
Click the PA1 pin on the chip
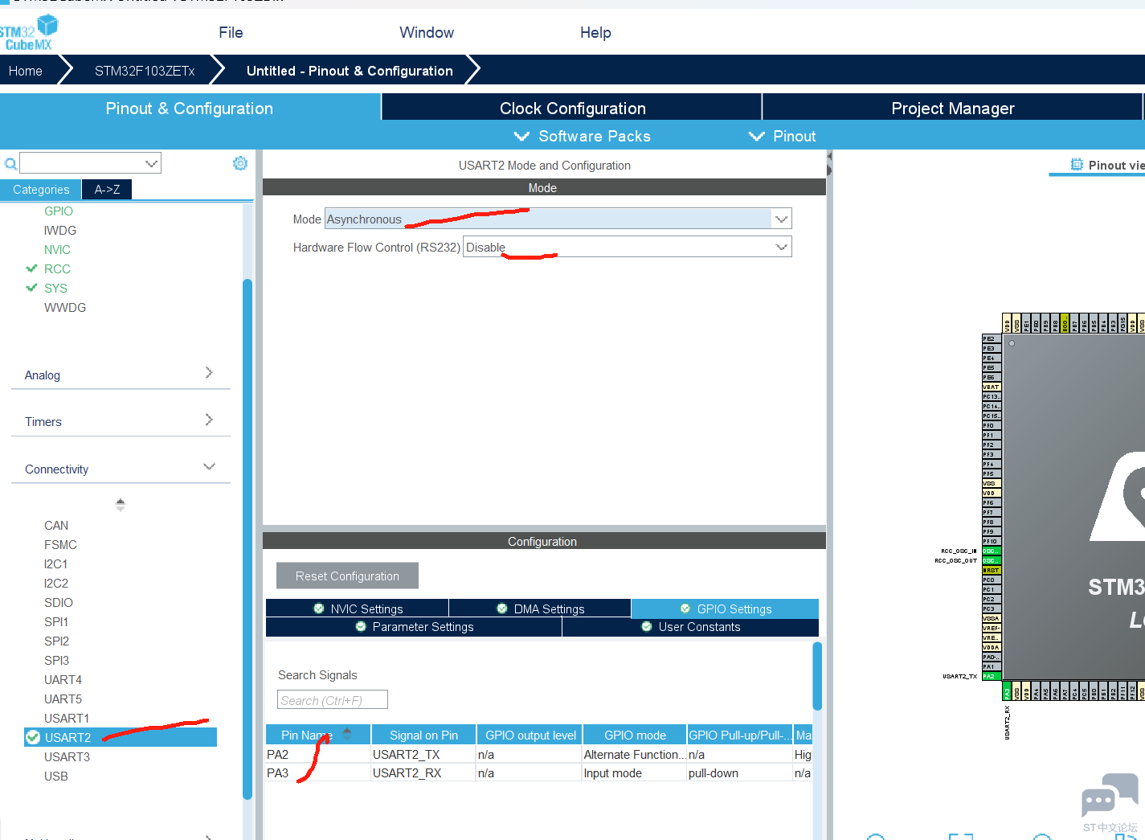point(992,666)
